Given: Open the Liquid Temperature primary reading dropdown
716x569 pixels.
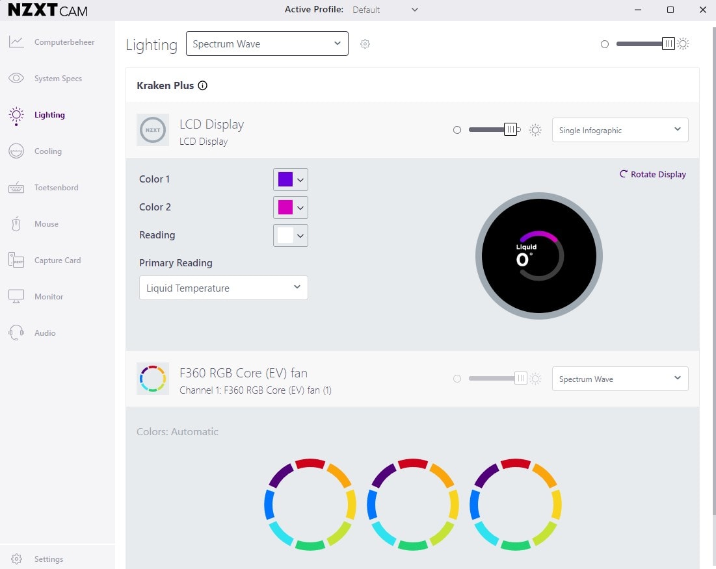Looking at the screenshot, I should point(223,288).
